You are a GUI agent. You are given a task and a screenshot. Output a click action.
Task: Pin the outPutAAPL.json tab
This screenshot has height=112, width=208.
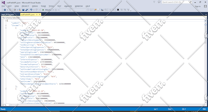pos(37,14)
